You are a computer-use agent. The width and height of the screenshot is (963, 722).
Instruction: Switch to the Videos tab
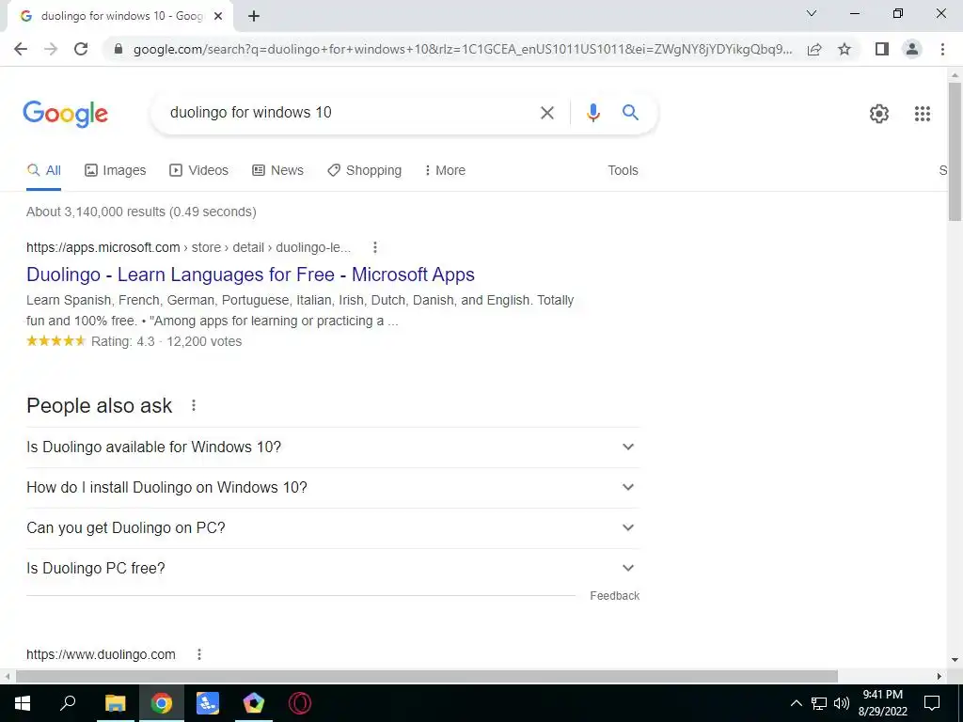(x=199, y=170)
